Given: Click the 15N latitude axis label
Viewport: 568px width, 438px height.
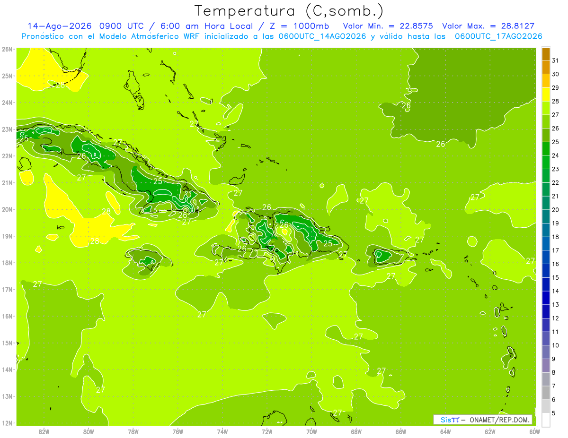Looking at the screenshot, I should [x=7, y=343].
